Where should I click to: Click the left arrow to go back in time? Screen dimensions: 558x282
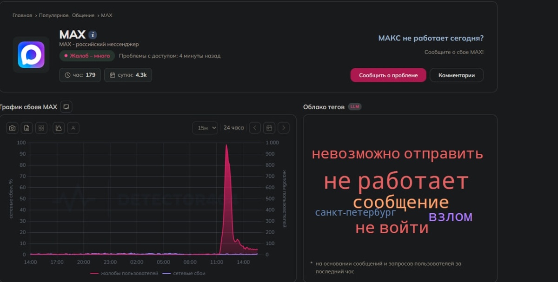point(254,127)
